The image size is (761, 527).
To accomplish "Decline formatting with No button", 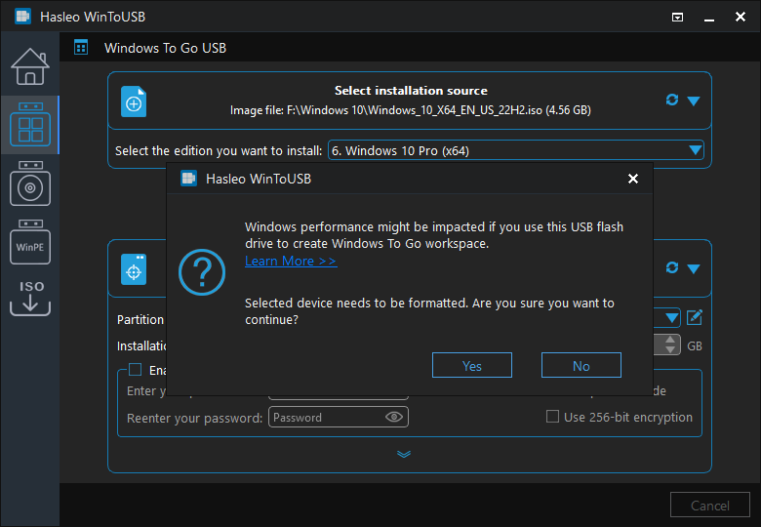I will (x=581, y=365).
